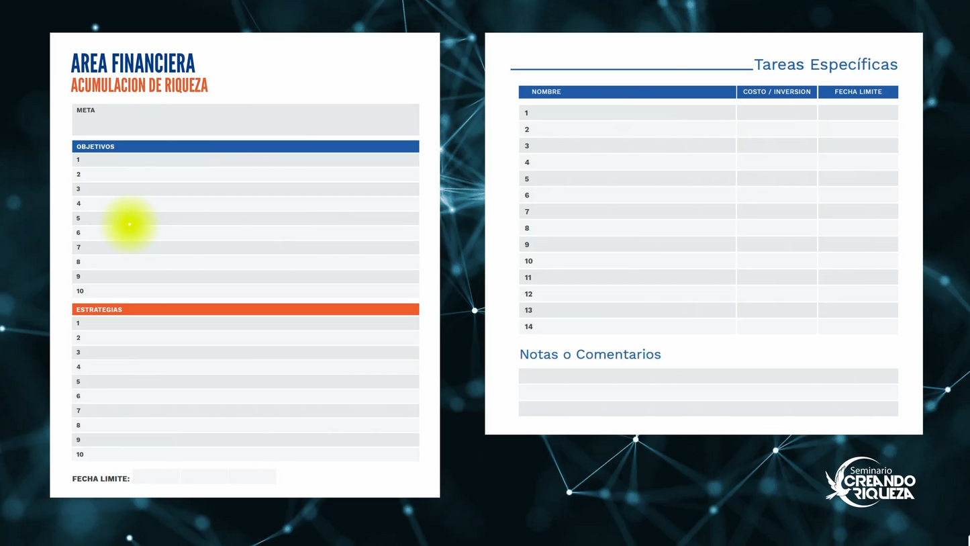Select row 3 under Estrategias
Viewport: 970px width, 546px height.
pos(245,353)
